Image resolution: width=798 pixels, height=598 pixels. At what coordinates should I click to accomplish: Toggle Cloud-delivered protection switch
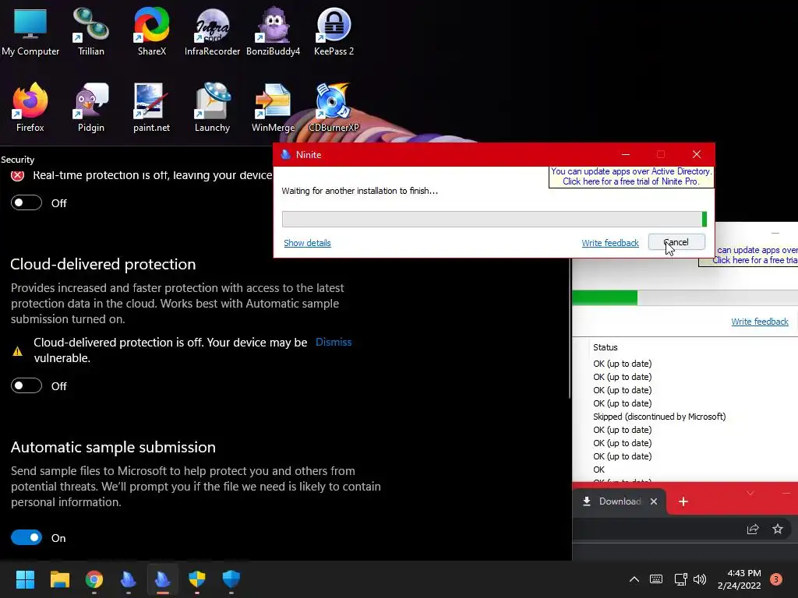(x=26, y=385)
